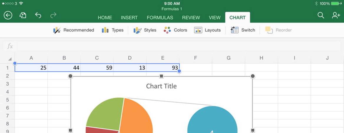The width and height of the screenshot is (344, 133).
Task: Select column A header
Action: point(31,58)
